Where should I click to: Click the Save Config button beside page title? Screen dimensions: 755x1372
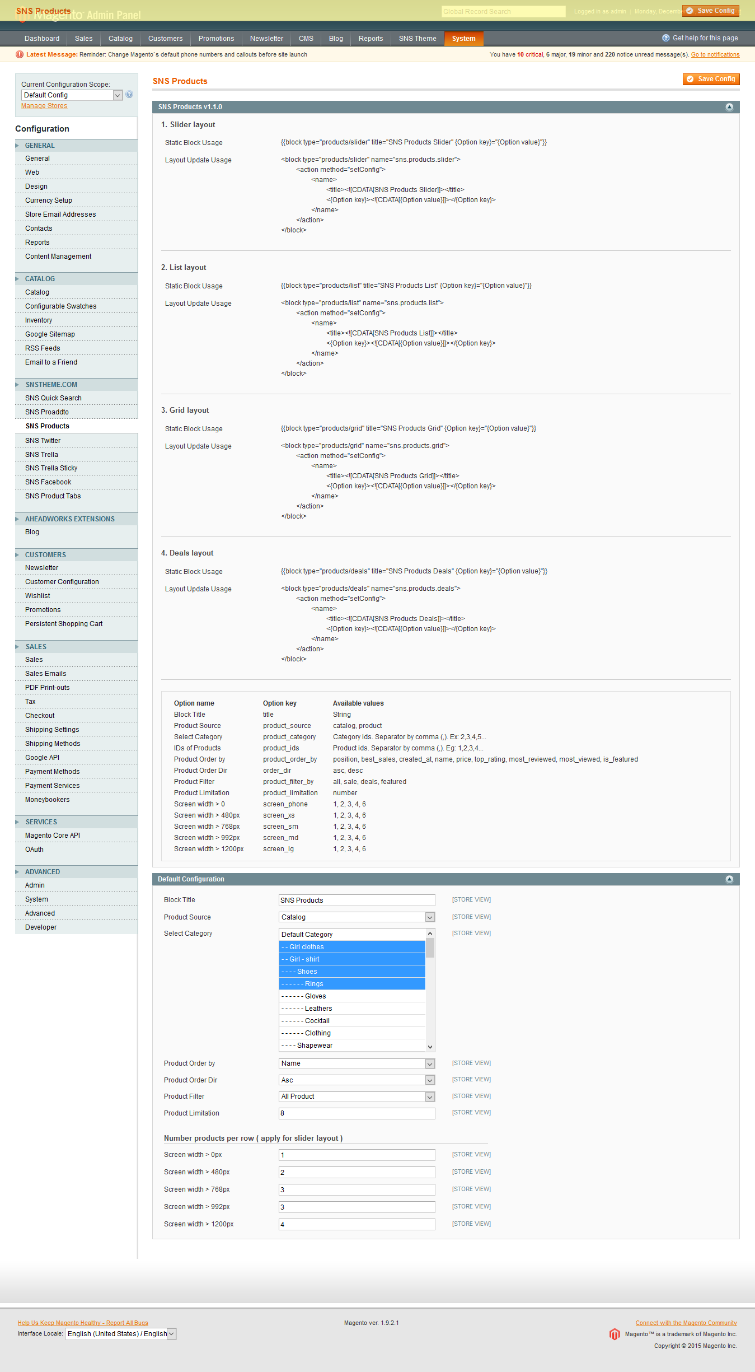711,79
